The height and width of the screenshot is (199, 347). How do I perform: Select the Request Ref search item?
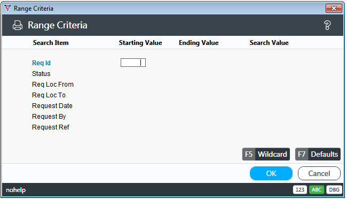click(51, 127)
